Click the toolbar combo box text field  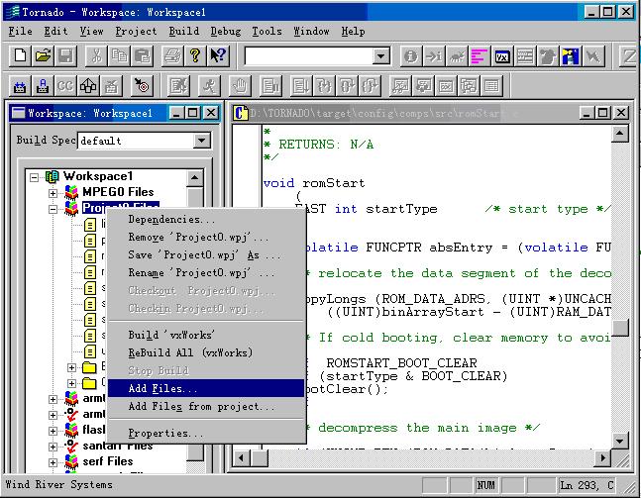(308, 56)
